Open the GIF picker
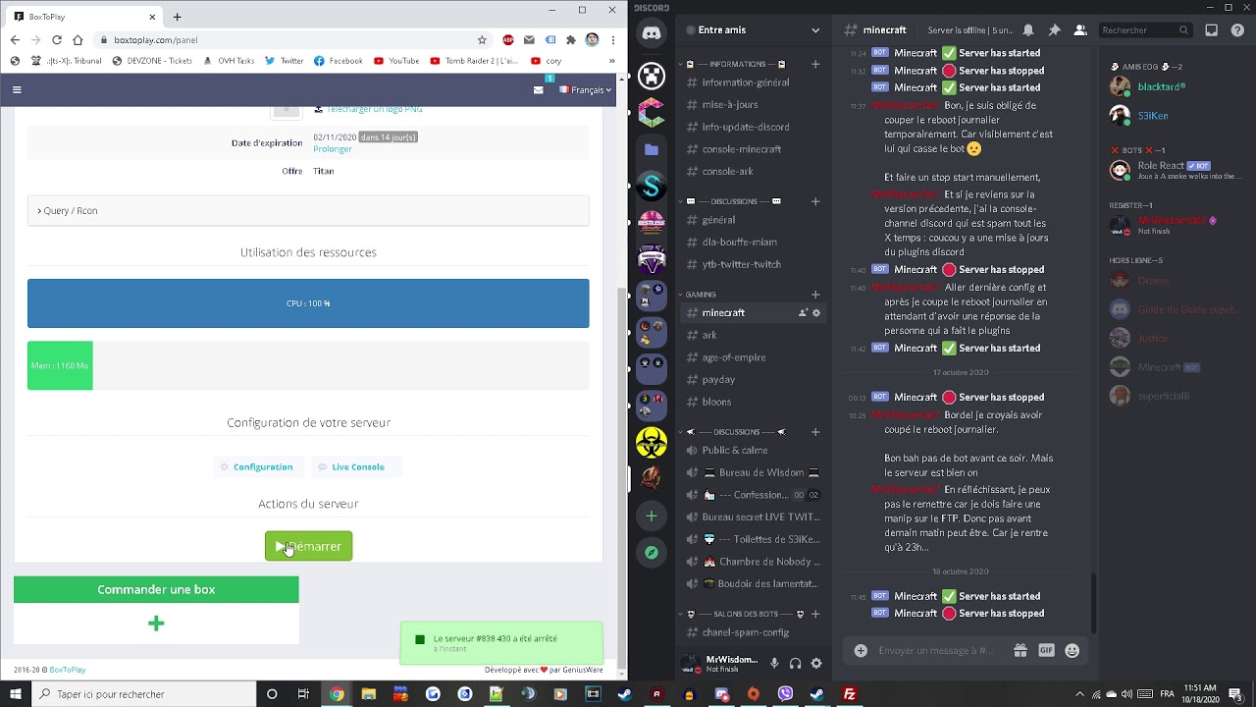 [1046, 650]
